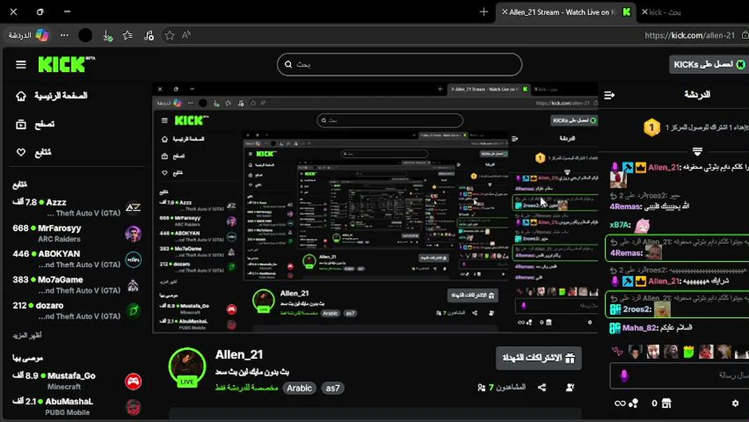Click the Get KICKs button

click(709, 64)
